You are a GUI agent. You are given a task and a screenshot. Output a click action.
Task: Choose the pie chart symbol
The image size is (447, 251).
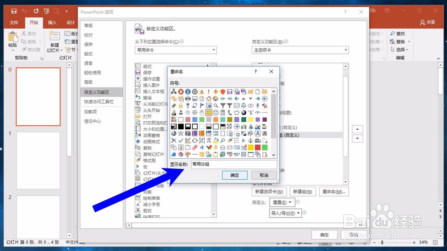point(216,99)
